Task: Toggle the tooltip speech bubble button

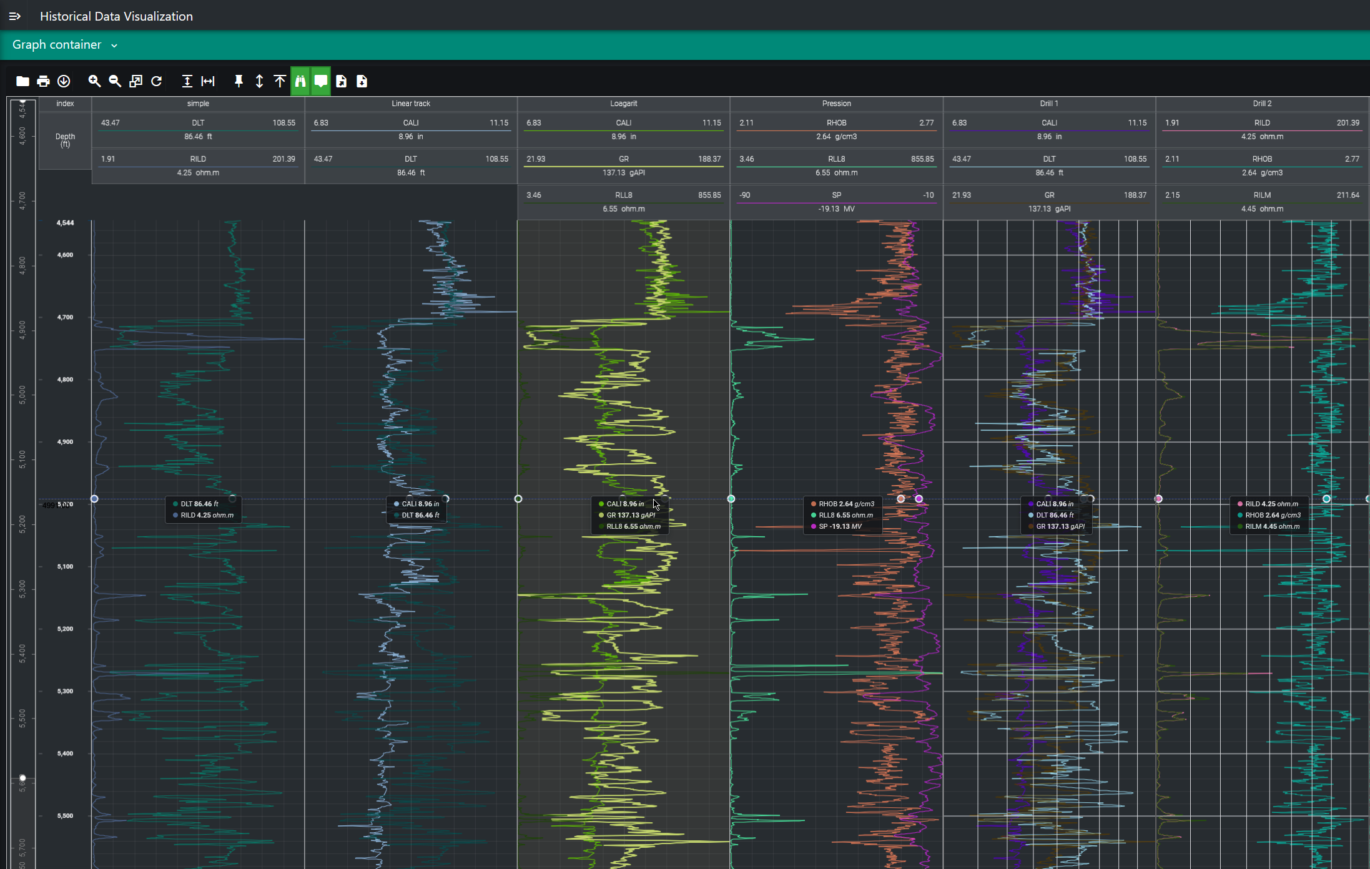Action: tap(321, 81)
